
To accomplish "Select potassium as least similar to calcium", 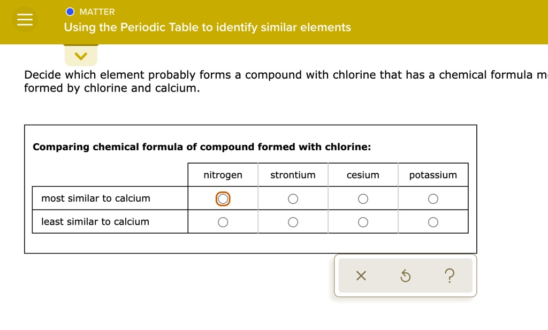I will pos(433,222).
